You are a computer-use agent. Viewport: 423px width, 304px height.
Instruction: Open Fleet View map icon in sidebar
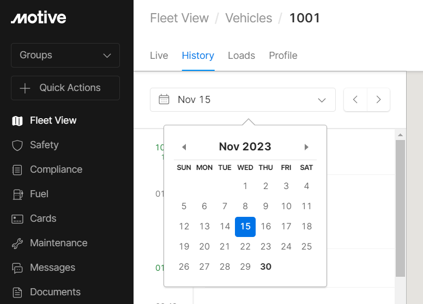17,121
